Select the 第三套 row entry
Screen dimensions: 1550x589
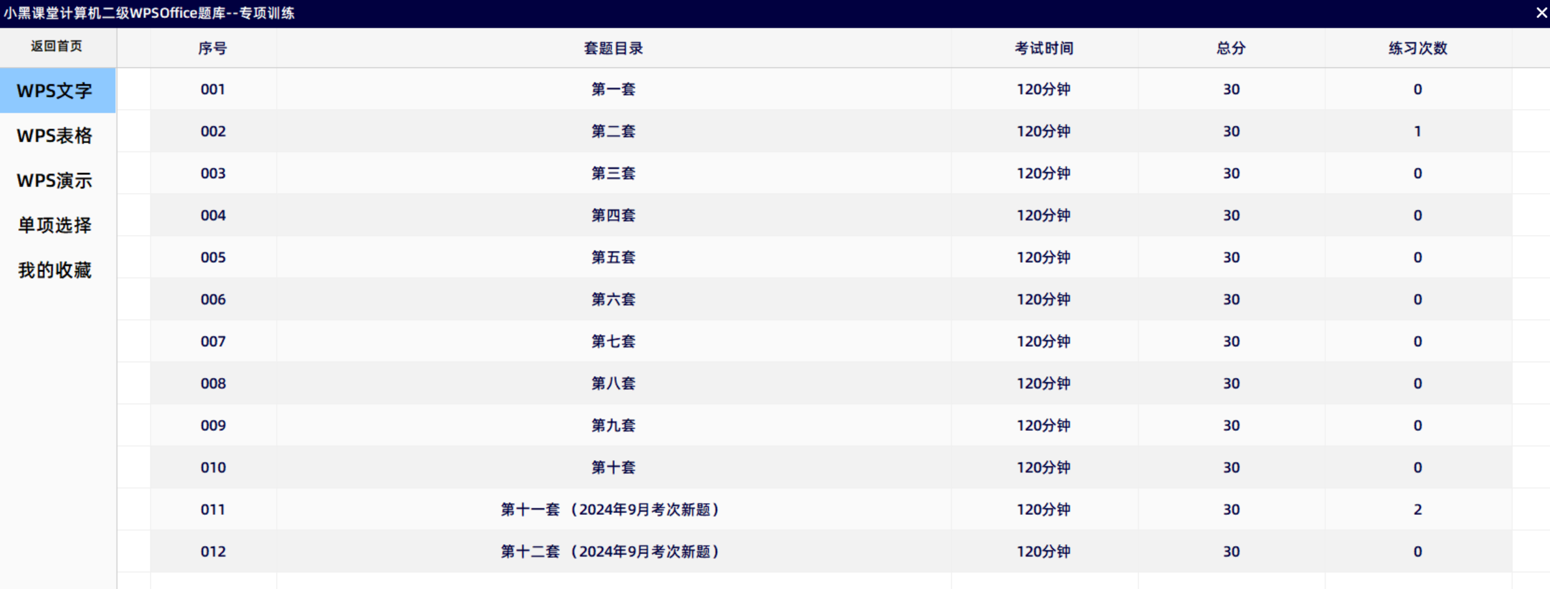(x=613, y=173)
